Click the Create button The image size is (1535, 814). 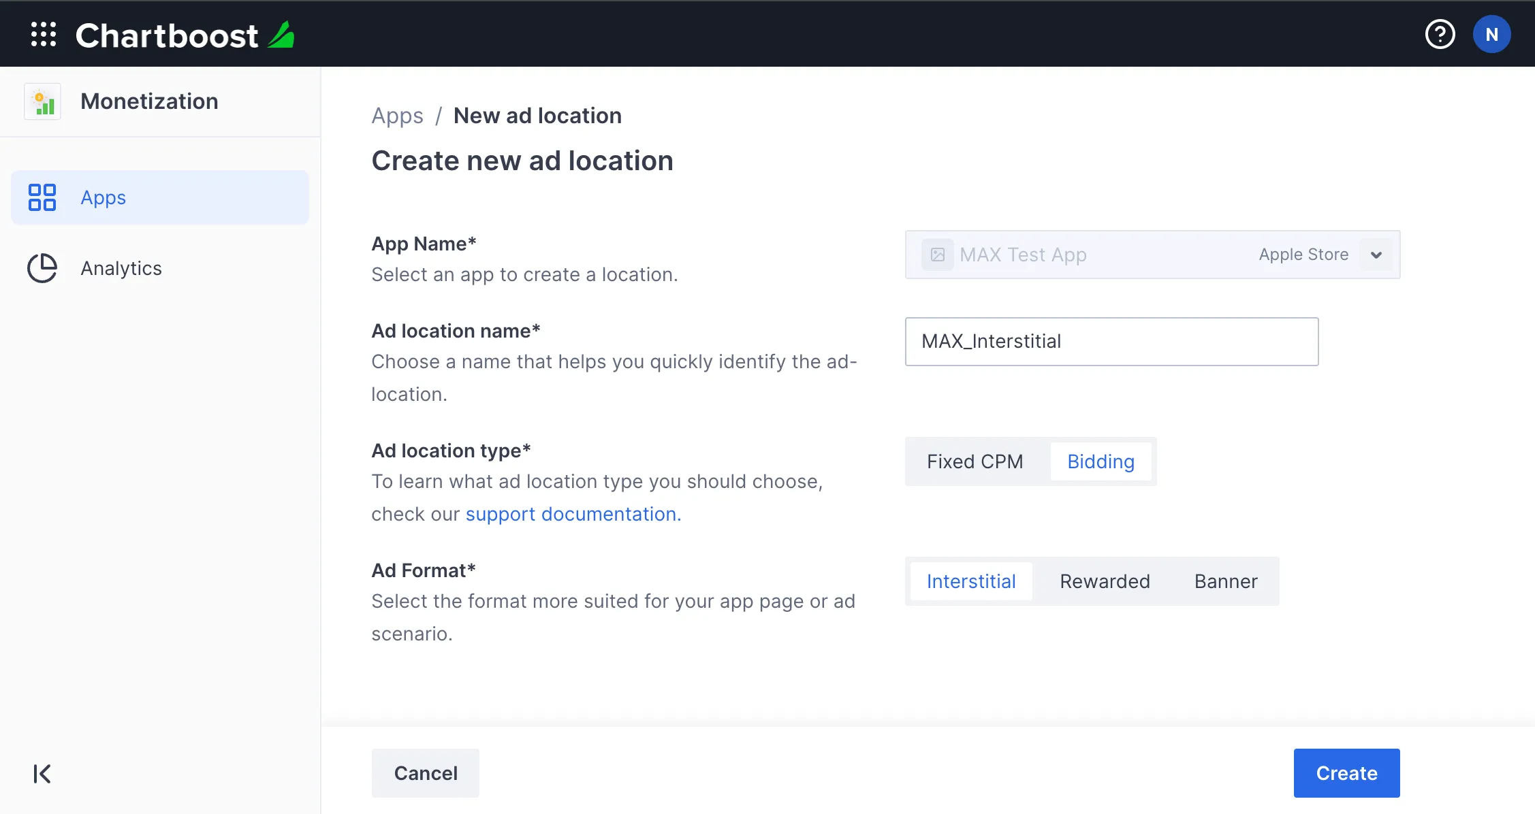[x=1346, y=772]
